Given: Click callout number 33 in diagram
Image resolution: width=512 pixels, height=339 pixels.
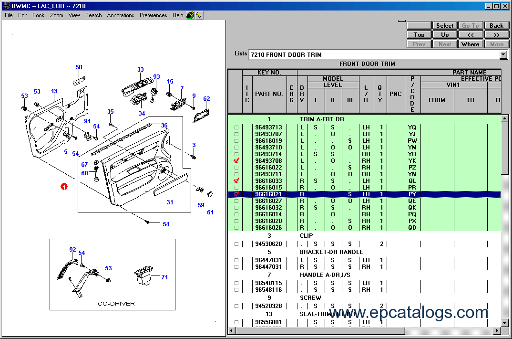Looking at the screenshot, I should (140, 70).
